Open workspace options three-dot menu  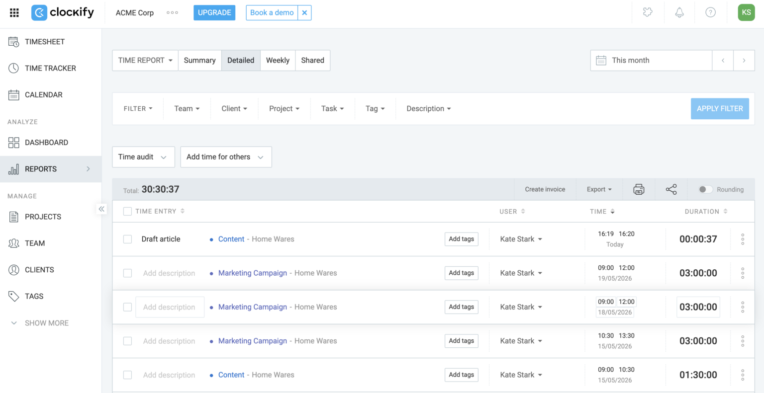[172, 13]
